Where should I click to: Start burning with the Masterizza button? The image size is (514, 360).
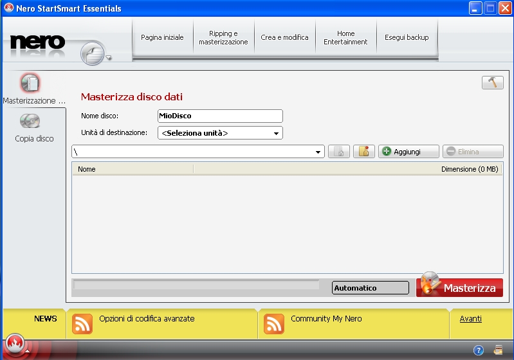459,287
